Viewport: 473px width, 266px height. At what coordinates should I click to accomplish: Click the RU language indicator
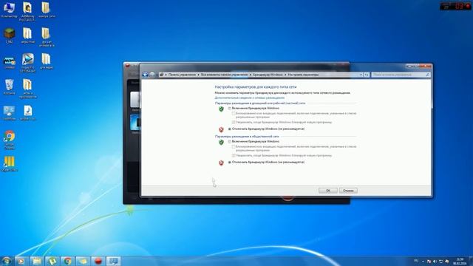click(416, 261)
